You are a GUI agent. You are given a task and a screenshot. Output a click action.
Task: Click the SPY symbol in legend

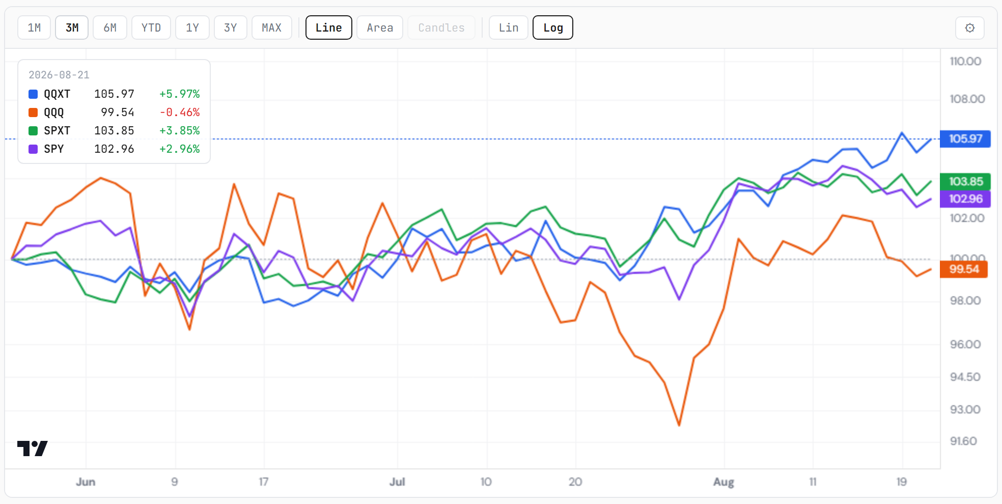pos(54,149)
